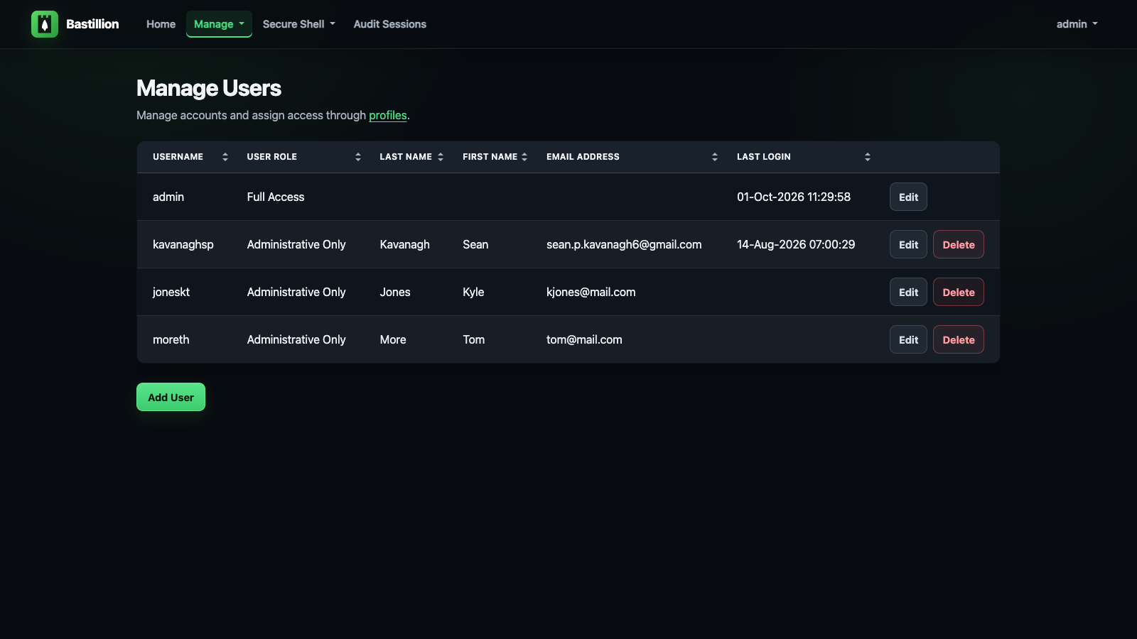Edit the admin user
This screenshot has width=1137, height=639.
[x=908, y=197]
